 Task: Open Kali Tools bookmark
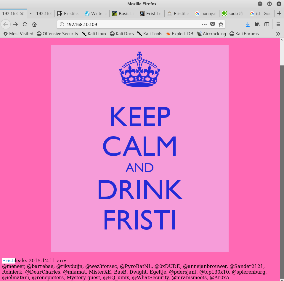click(x=150, y=34)
